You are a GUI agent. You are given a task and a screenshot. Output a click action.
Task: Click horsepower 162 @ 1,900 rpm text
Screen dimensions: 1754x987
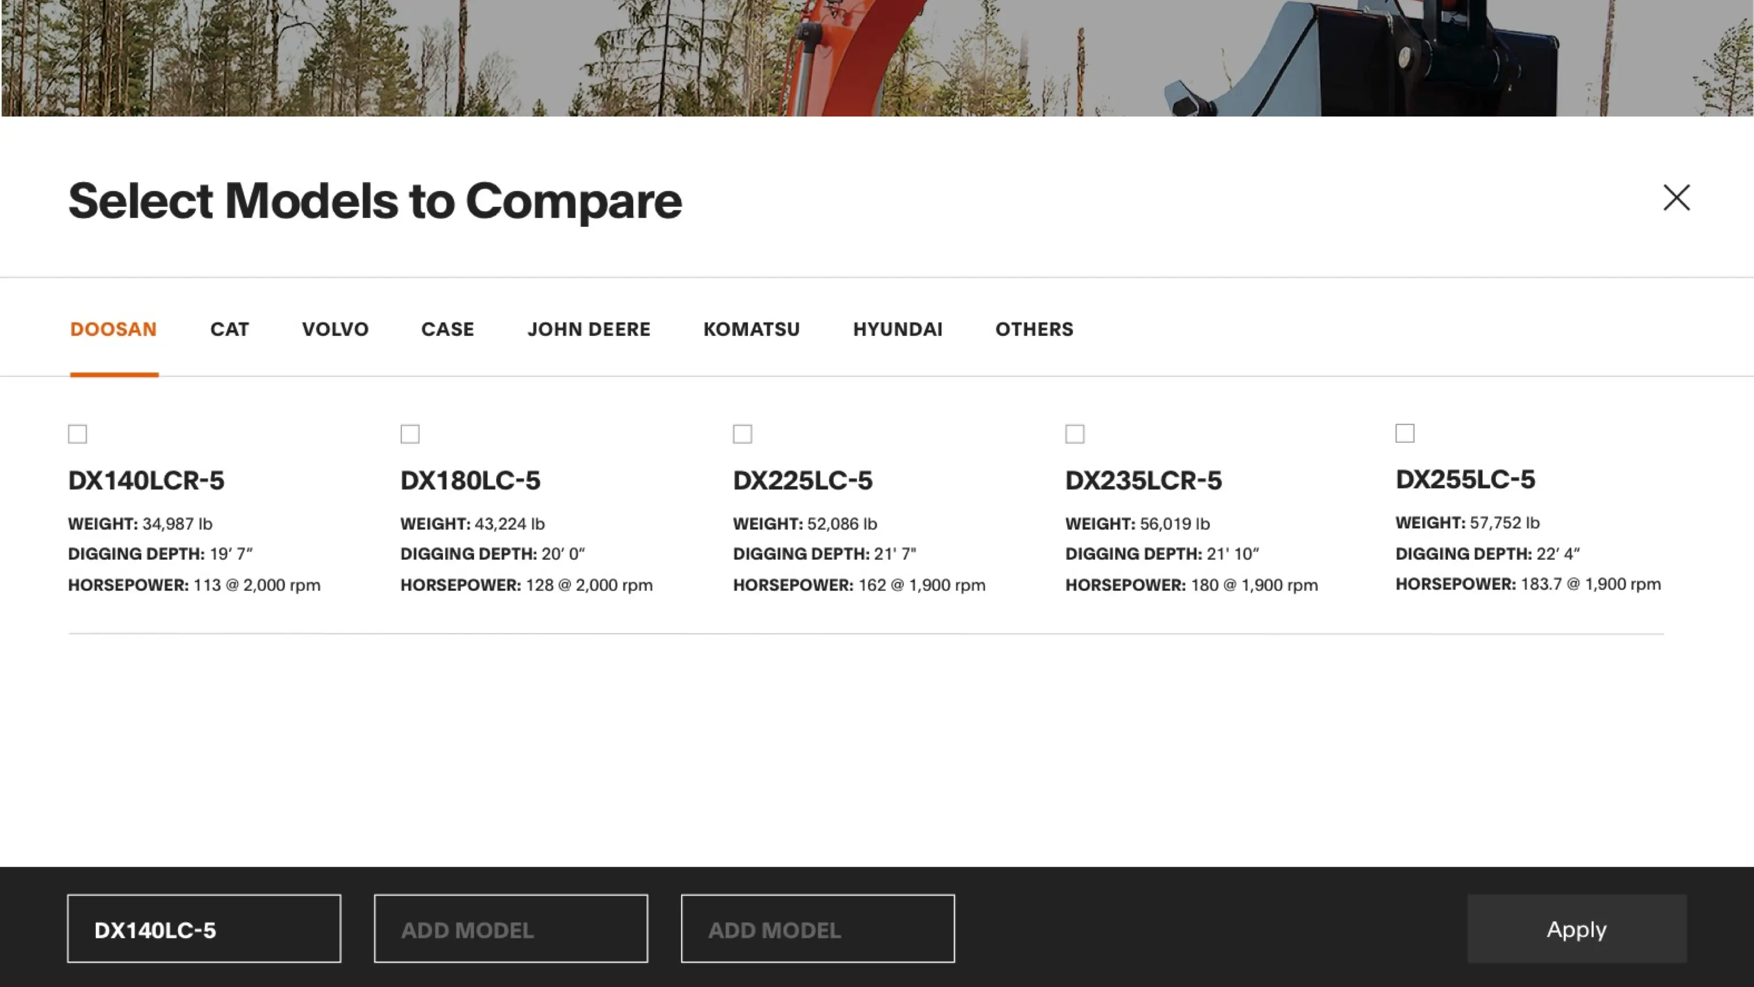click(x=922, y=585)
